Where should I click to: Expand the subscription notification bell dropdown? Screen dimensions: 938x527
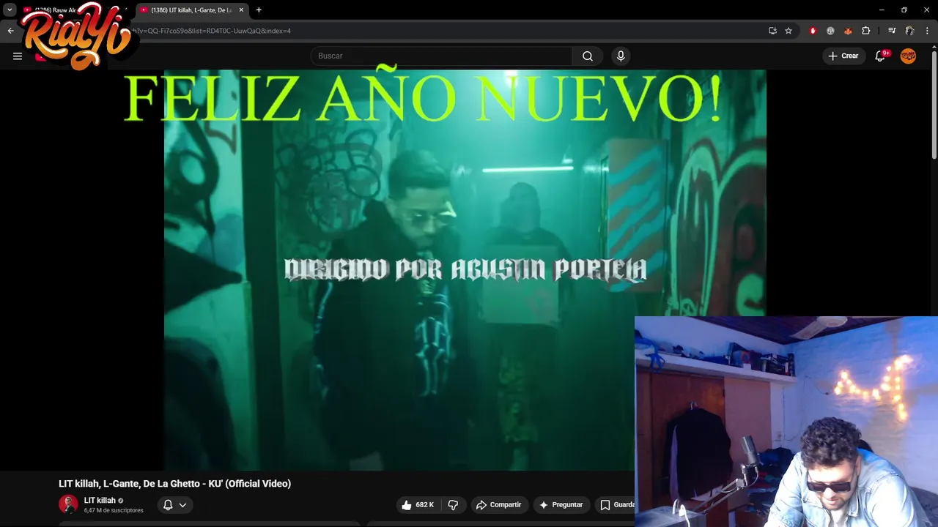click(174, 505)
